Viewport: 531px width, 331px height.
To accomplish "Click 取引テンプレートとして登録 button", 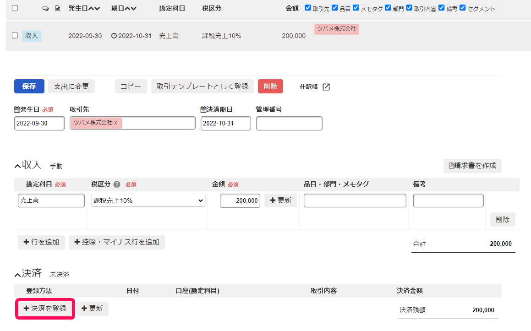I will (x=203, y=87).
